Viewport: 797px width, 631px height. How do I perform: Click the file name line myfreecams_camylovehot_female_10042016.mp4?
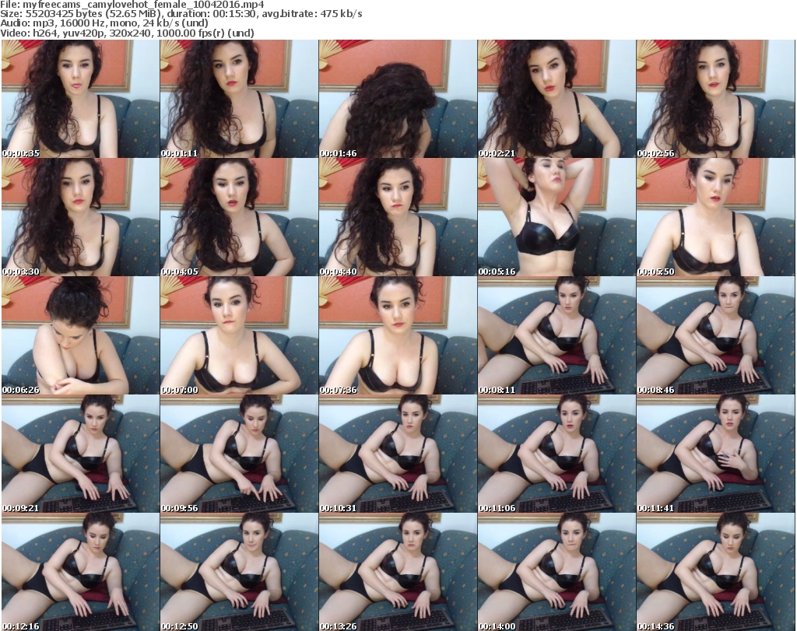click(x=132, y=4)
